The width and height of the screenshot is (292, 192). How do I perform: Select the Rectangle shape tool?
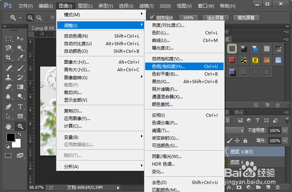coord(20,116)
